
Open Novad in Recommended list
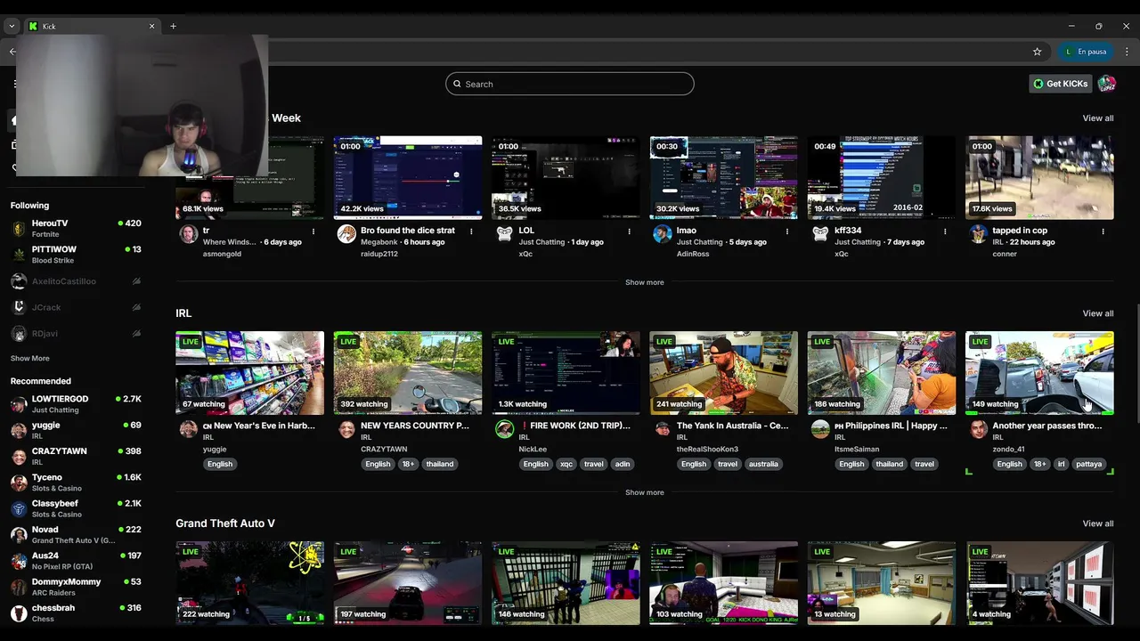[x=76, y=534]
